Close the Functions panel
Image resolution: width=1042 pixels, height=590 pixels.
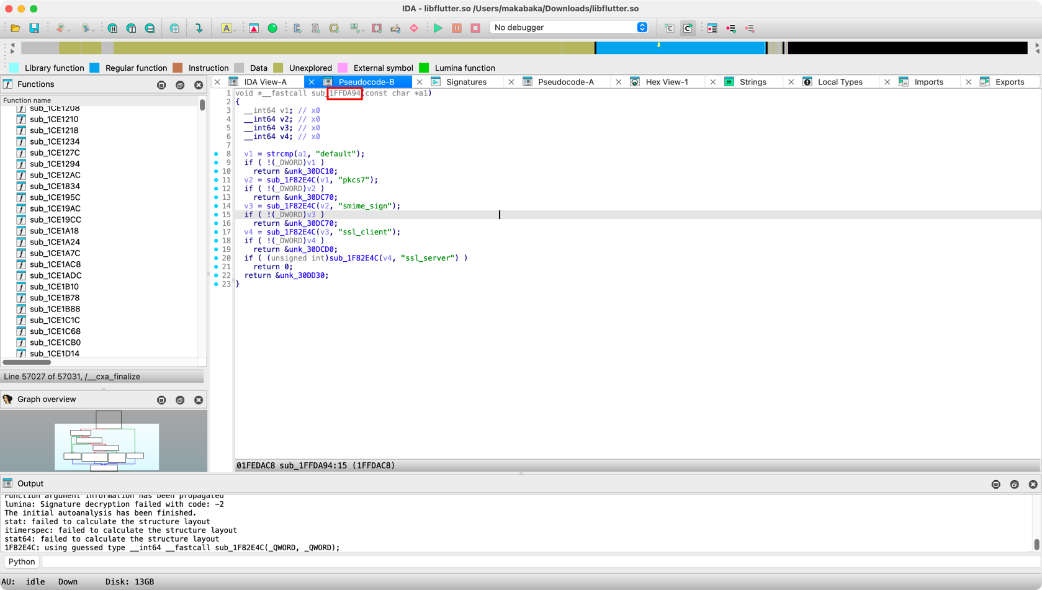199,85
